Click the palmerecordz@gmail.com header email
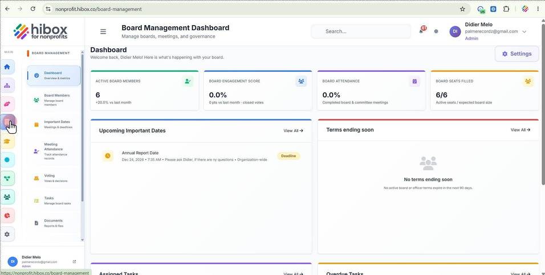This screenshot has height=275, width=545. pos(491,31)
